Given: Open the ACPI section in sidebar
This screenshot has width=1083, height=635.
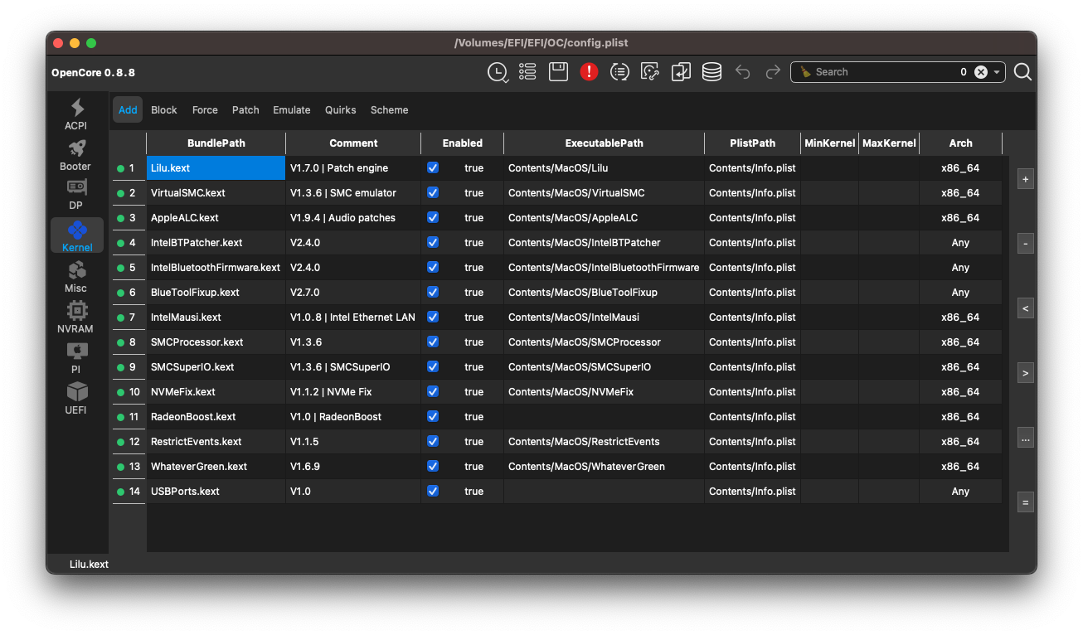Looking at the screenshot, I should pos(76,114).
